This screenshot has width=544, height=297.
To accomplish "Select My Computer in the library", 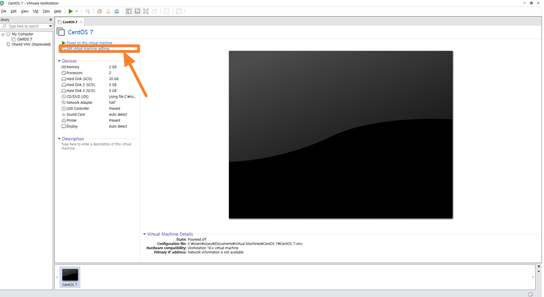I will click(23, 34).
